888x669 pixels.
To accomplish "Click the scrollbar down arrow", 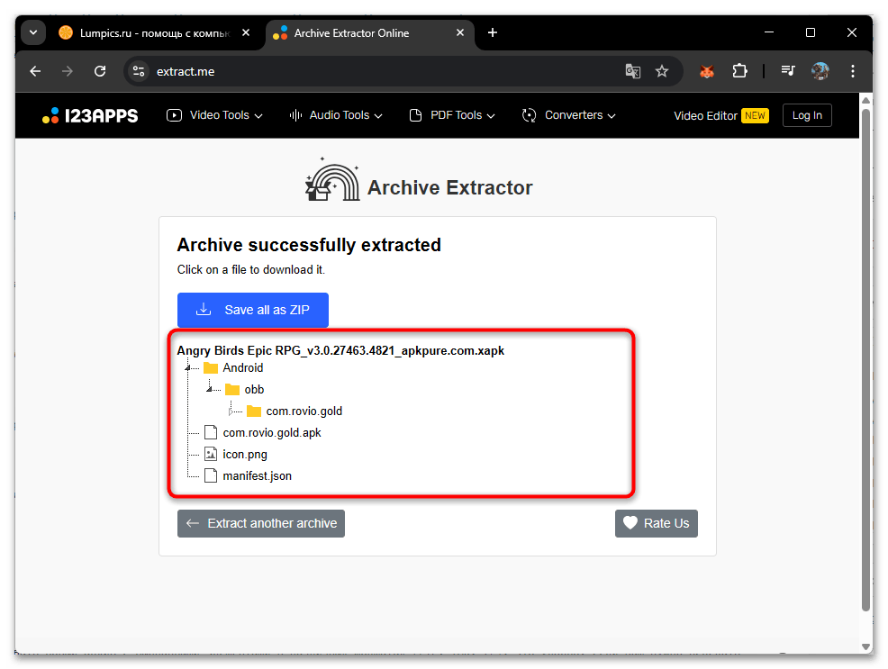I will coord(865,646).
